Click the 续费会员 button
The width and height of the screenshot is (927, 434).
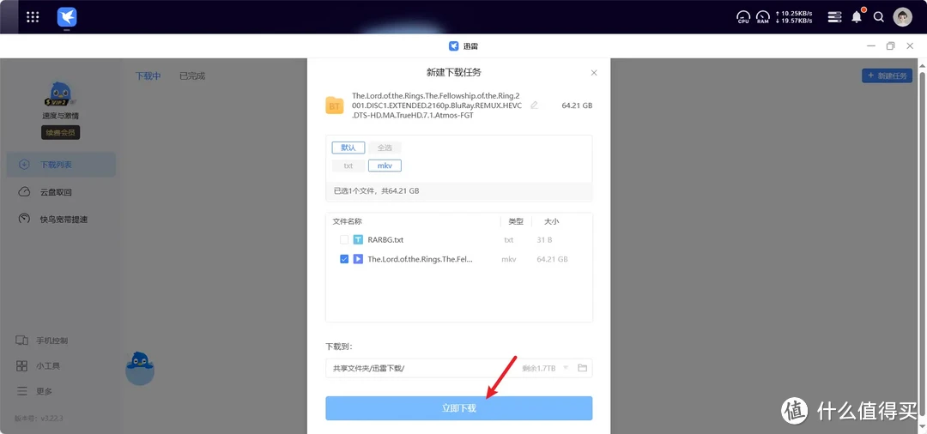point(60,133)
